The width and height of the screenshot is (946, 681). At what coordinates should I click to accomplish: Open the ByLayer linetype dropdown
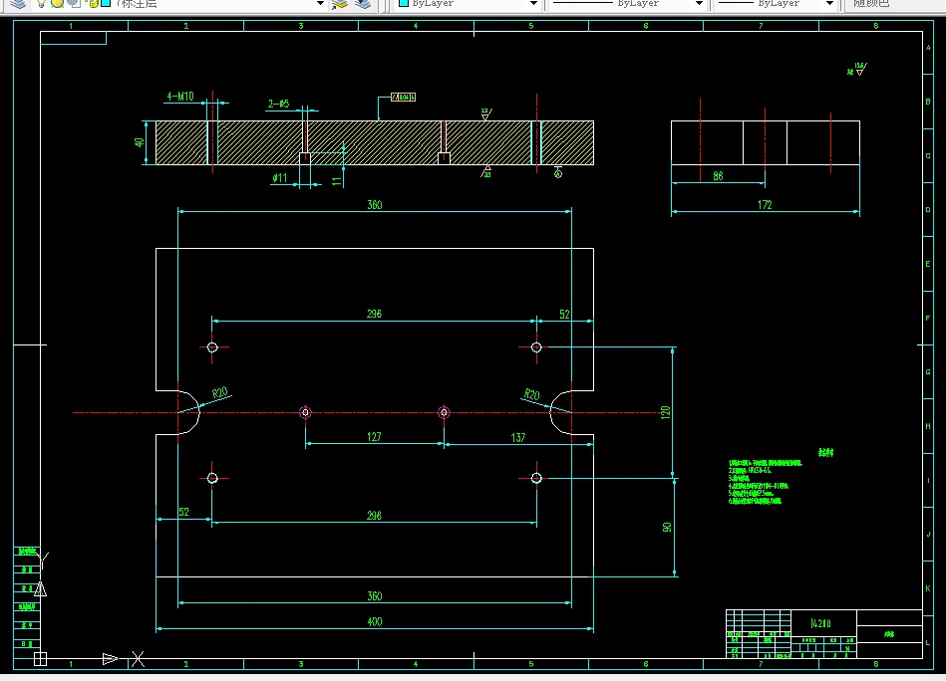tap(699, 4)
